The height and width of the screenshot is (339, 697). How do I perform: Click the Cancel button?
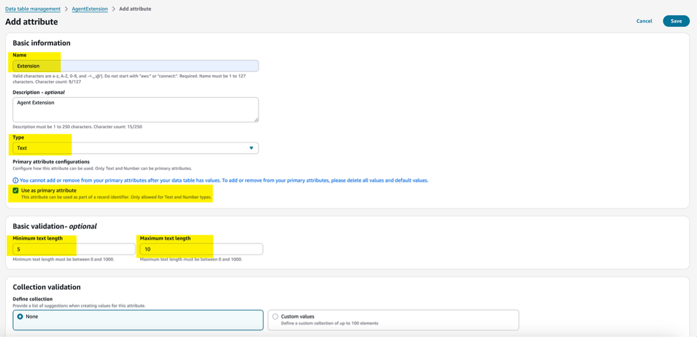644,21
